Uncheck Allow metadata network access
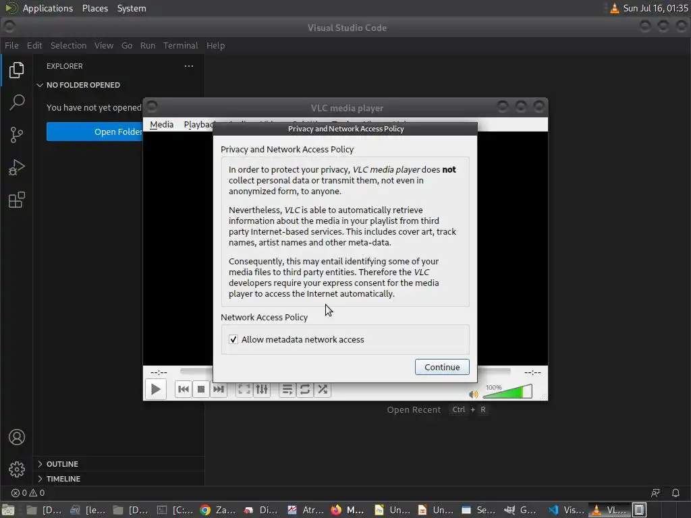Viewport: 691px width, 518px height. click(x=233, y=340)
